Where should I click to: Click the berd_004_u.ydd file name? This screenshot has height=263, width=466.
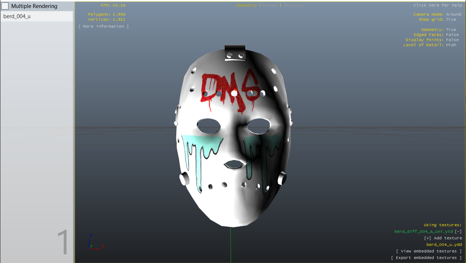click(x=444, y=245)
